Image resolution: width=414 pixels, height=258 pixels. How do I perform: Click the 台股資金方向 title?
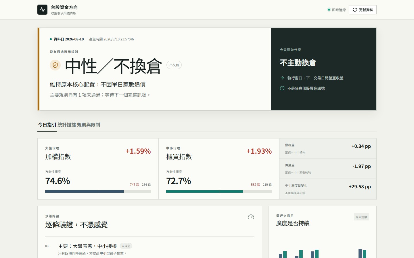click(64, 7)
